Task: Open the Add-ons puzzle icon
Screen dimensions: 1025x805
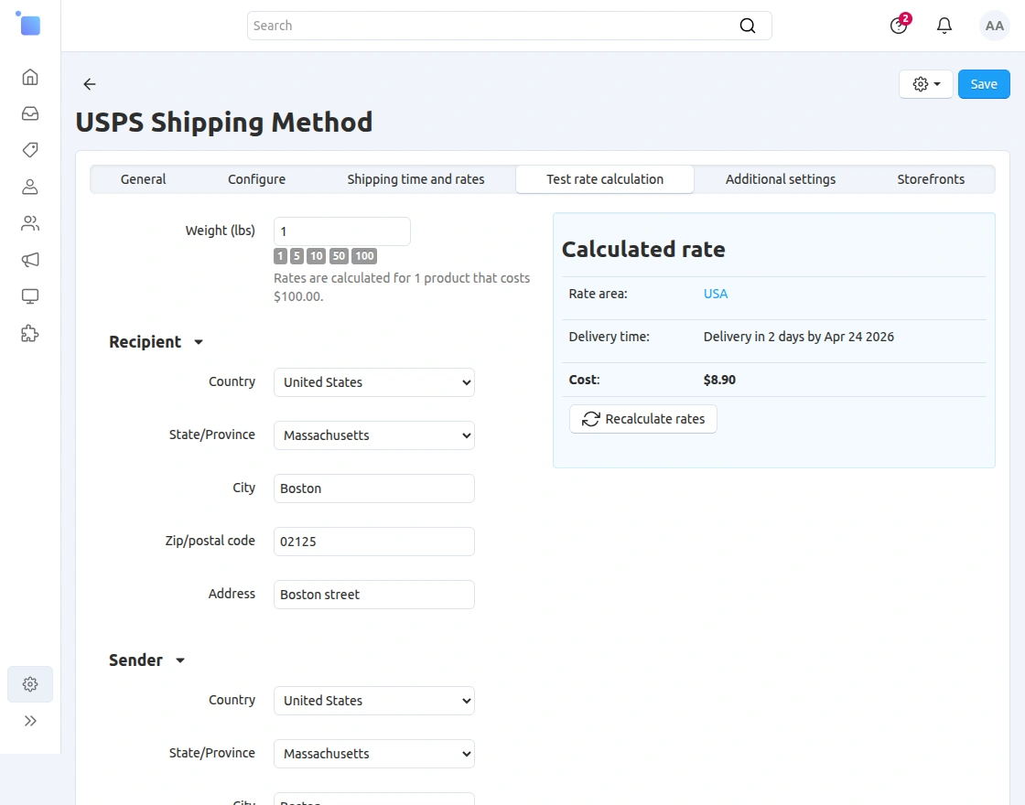Action: click(x=30, y=334)
